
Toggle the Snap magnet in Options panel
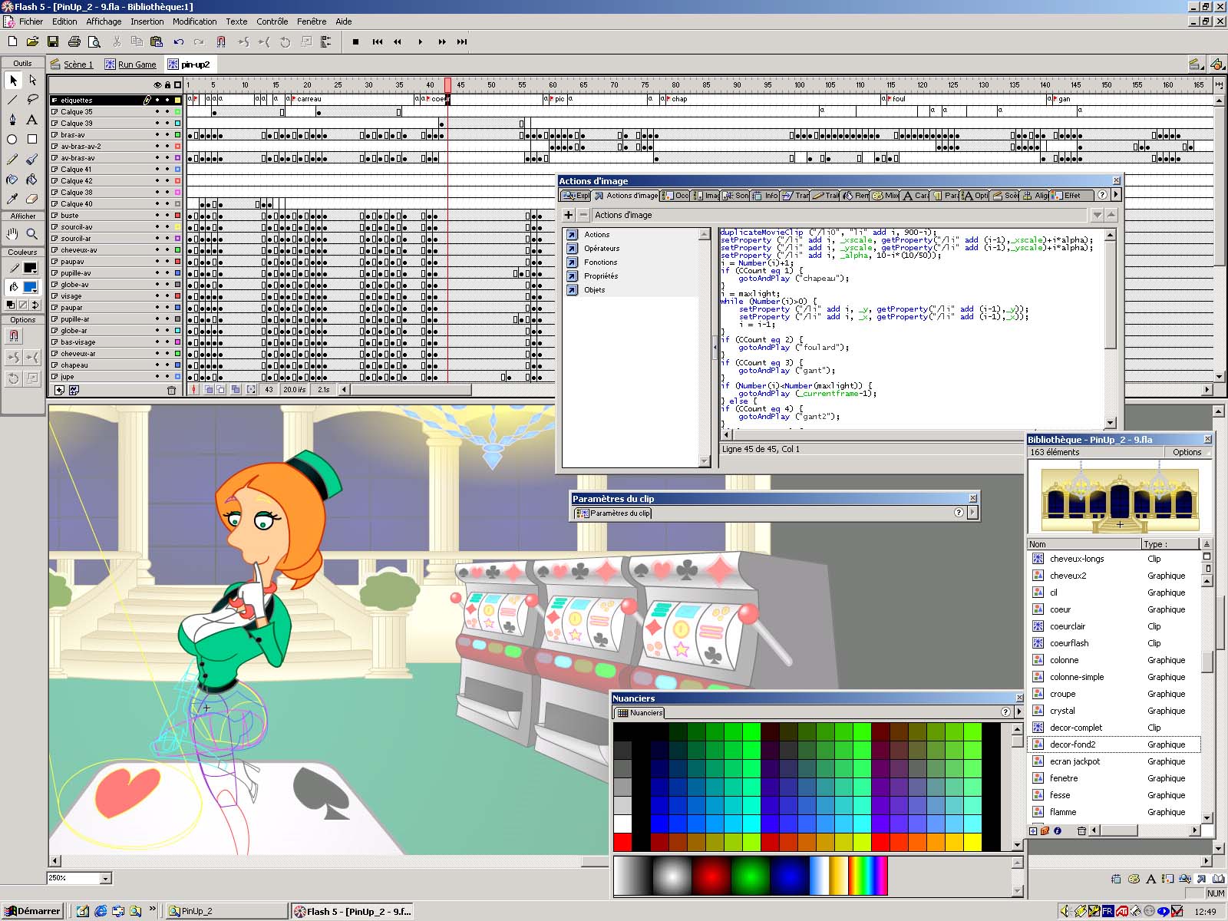(x=13, y=335)
